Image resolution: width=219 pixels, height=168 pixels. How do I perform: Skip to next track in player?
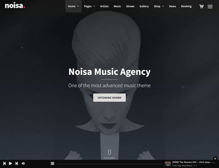(17, 163)
